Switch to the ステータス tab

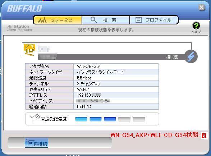pos(58,20)
